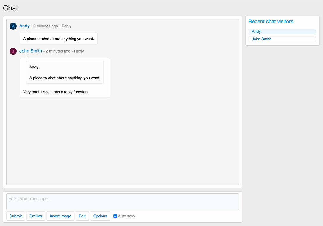The height and width of the screenshot is (226, 323).
Task: Open the Smilies picker
Action: click(x=36, y=216)
